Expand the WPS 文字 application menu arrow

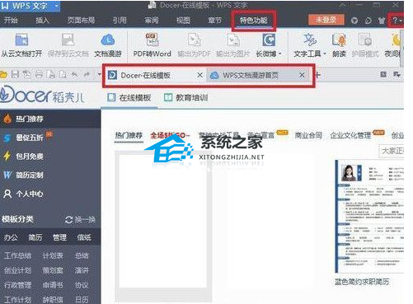[x=57, y=6]
